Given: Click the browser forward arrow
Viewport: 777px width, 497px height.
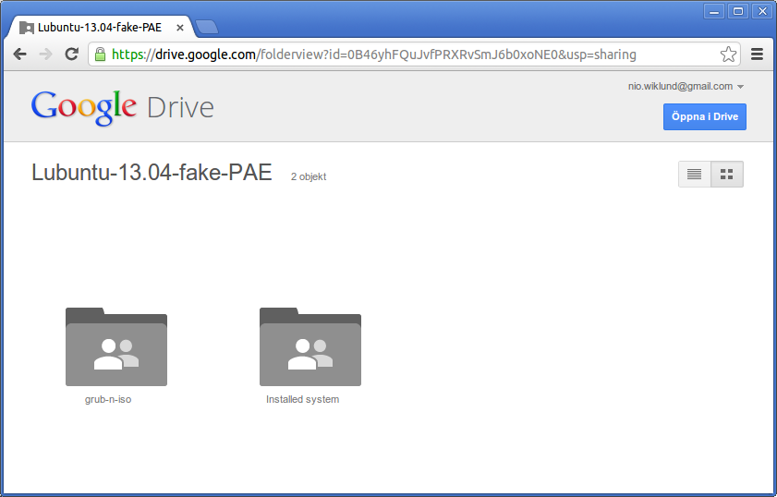Looking at the screenshot, I should [45, 55].
